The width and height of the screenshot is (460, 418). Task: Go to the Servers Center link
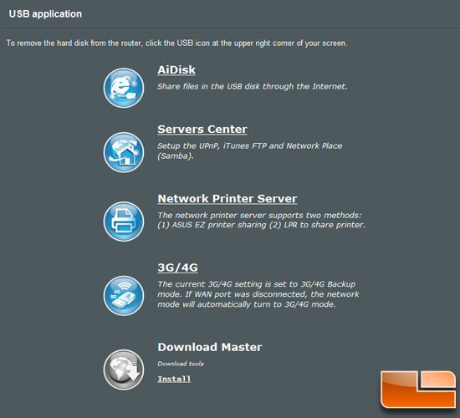[x=202, y=130]
